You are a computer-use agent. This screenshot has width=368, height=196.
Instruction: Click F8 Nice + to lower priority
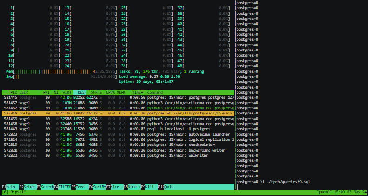pyautogui.click(x=132, y=187)
